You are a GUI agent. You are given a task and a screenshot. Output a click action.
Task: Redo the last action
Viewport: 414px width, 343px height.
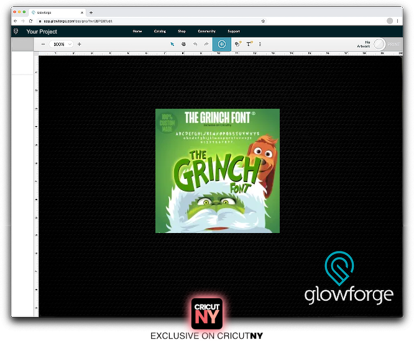click(x=206, y=44)
